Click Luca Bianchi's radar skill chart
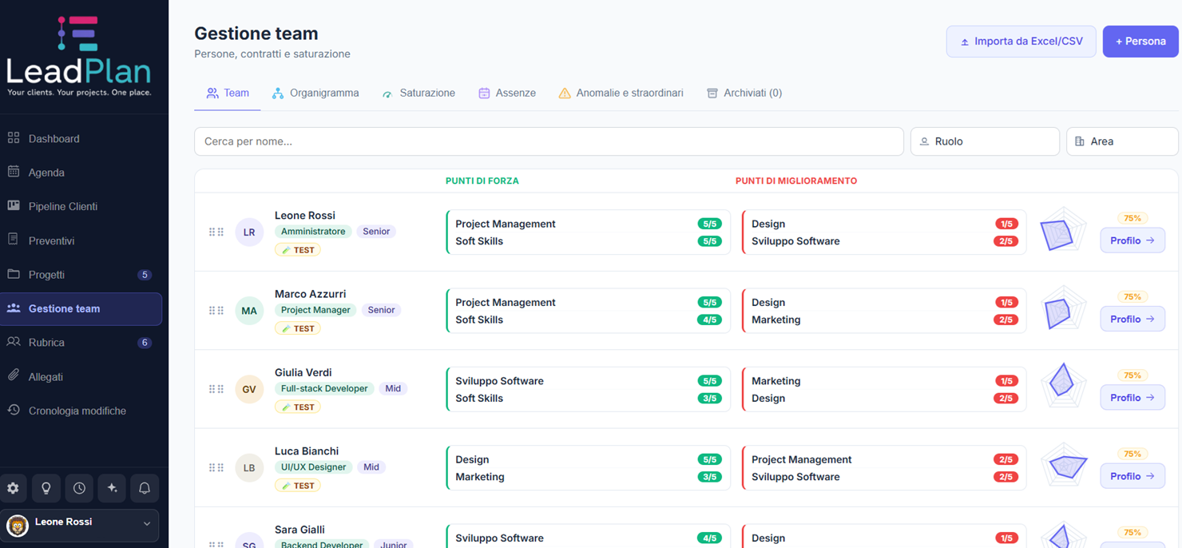 pos(1065,466)
